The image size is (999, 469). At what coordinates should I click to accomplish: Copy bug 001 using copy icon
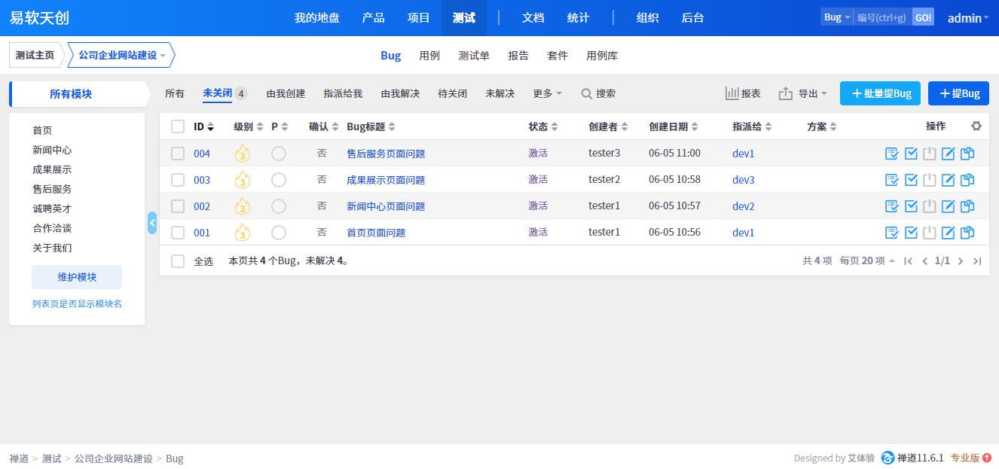pyautogui.click(x=967, y=233)
